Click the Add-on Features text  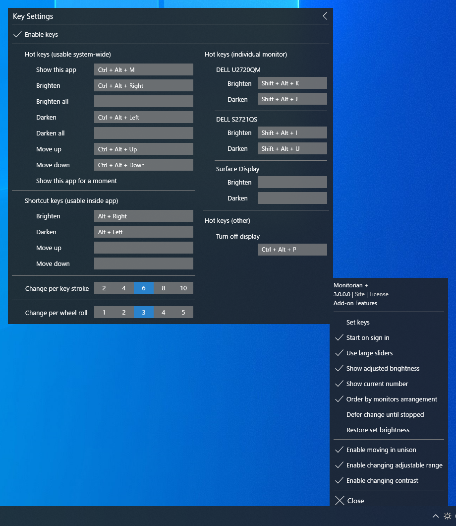pyautogui.click(x=355, y=303)
